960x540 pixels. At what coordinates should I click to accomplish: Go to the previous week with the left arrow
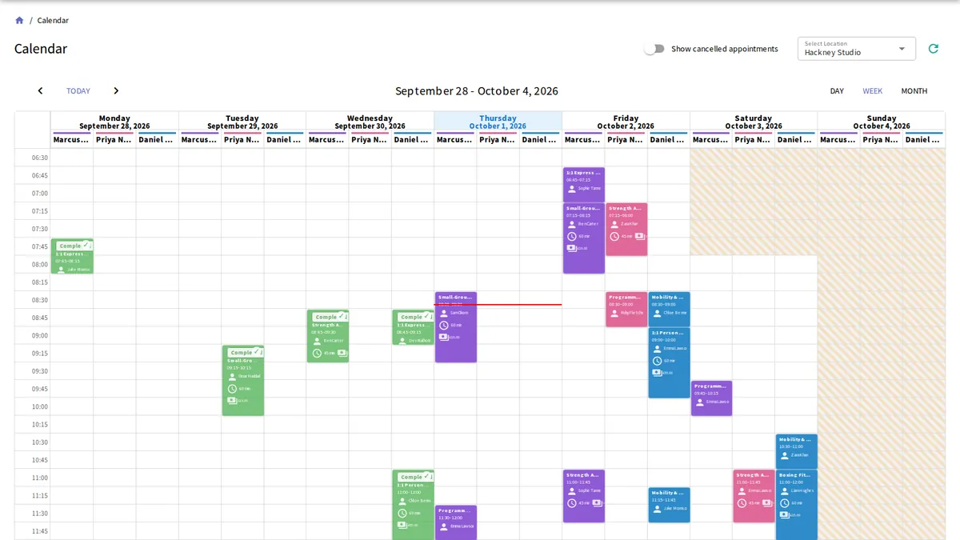(x=40, y=91)
